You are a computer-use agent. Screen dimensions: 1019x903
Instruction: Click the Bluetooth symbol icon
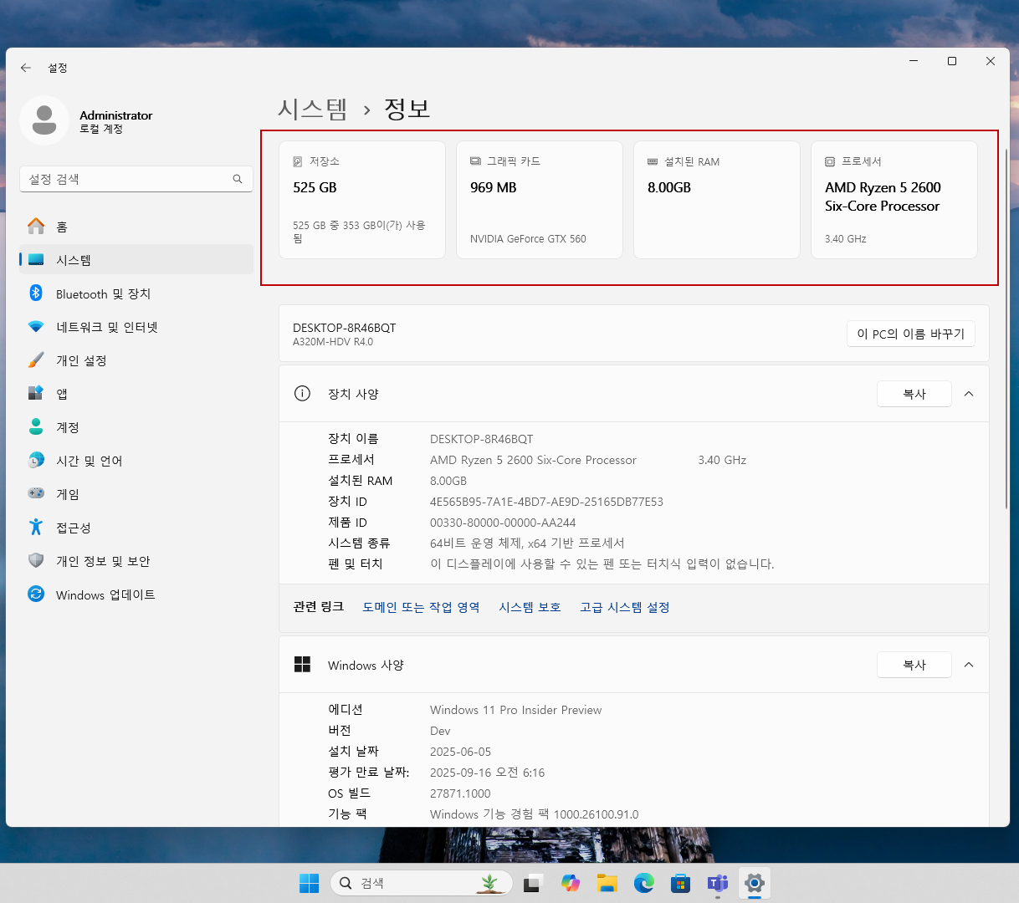pyautogui.click(x=36, y=293)
